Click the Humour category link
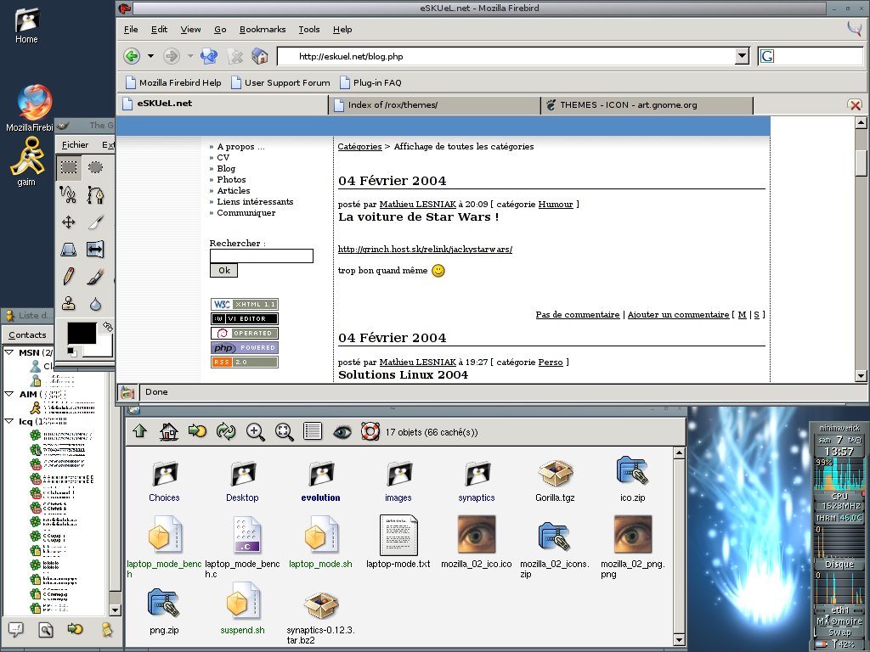 pyautogui.click(x=556, y=204)
